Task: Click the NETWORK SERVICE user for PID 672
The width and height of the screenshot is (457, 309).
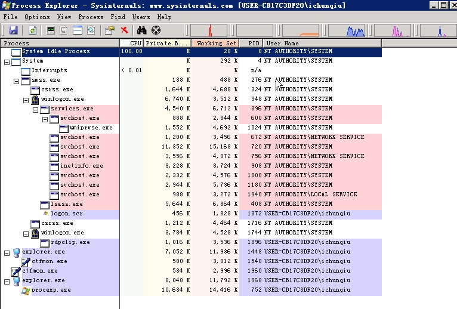Action: pos(314,137)
